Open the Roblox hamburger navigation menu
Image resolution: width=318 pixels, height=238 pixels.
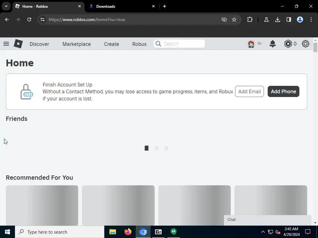point(6,44)
